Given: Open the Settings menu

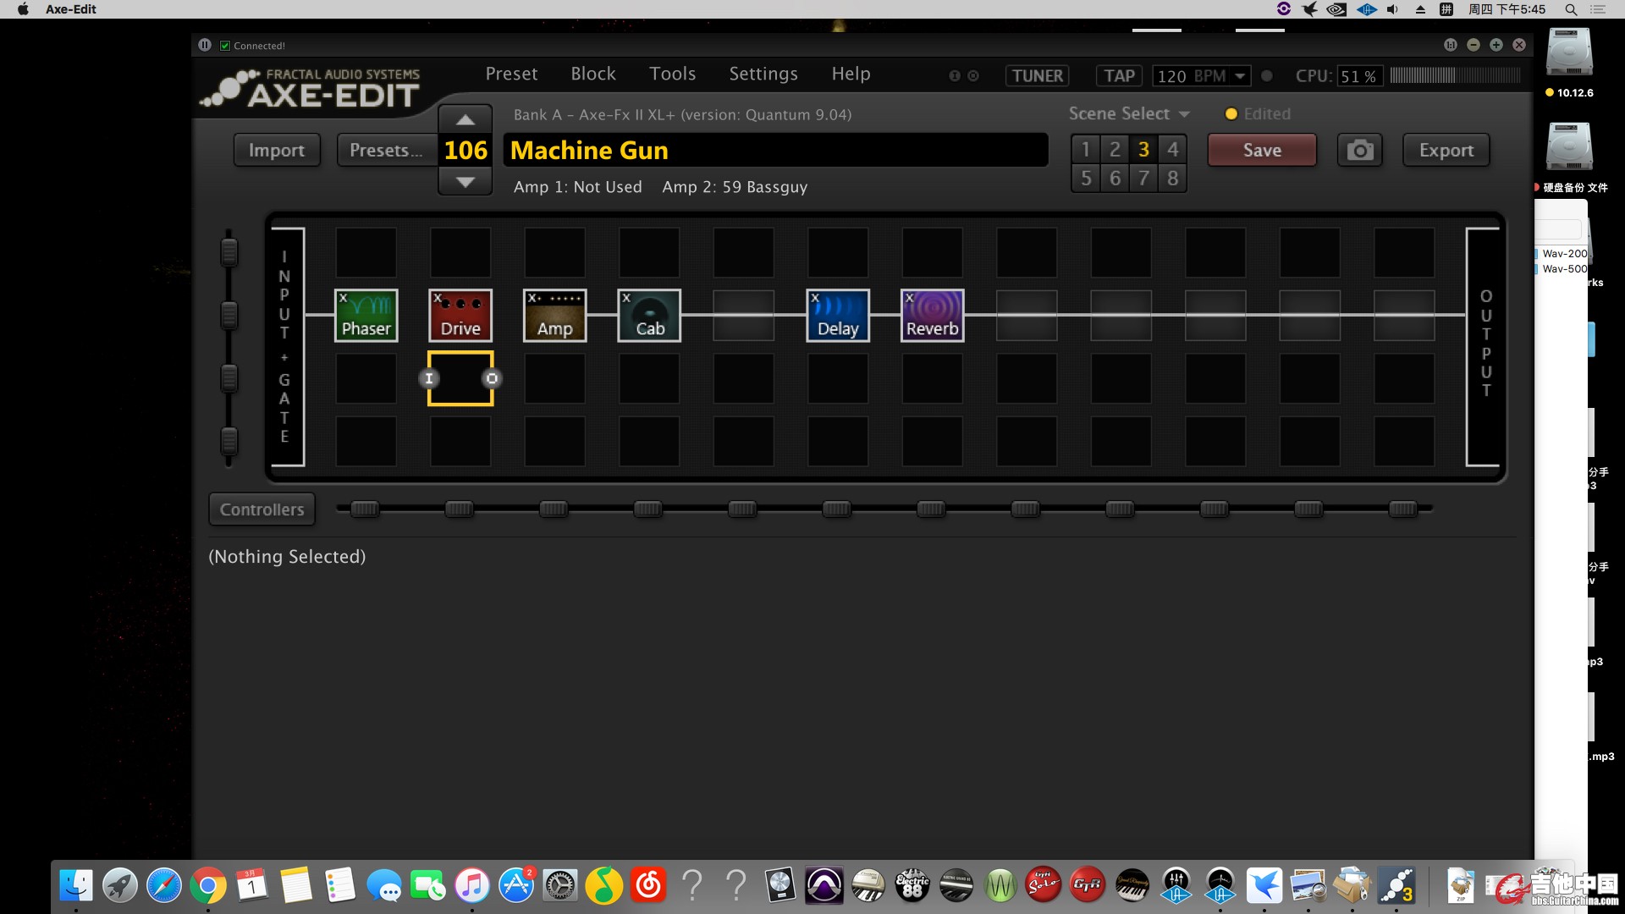Looking at the screenshot, I should [763, 74].
